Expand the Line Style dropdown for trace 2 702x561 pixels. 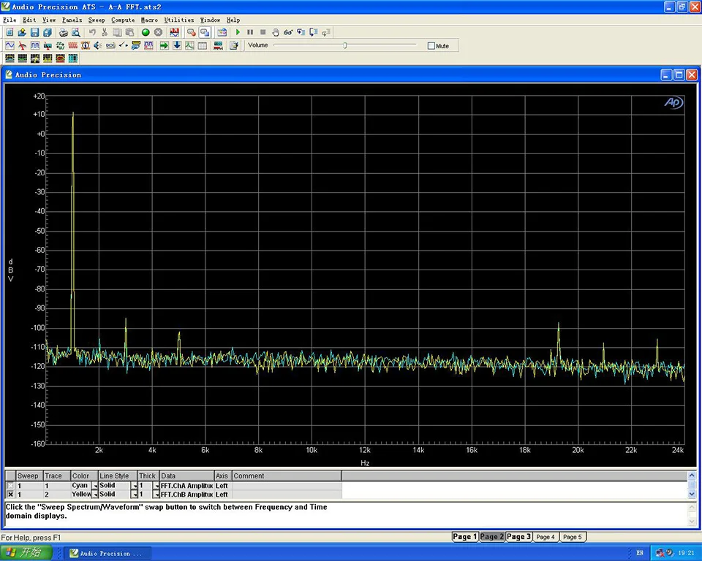tap(135, 495)
